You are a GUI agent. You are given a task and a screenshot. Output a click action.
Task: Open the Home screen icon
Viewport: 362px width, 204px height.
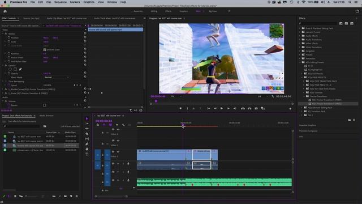tap(5, 11)
